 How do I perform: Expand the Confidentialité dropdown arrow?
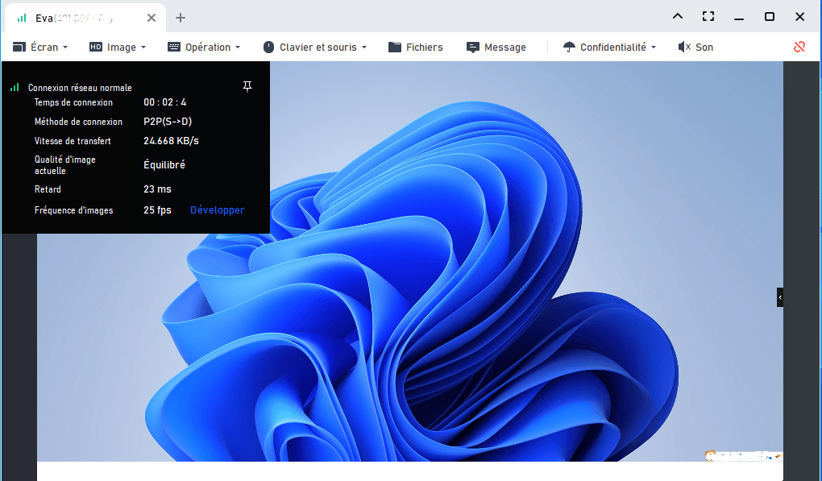pos(654,48)
